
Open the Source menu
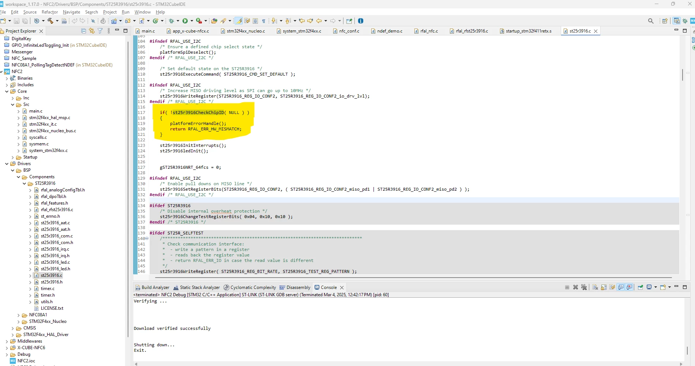pos(30,12)
